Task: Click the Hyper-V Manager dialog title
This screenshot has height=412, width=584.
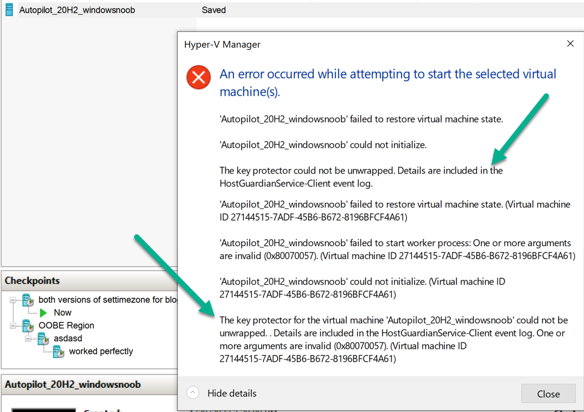Action: (223, 45)
